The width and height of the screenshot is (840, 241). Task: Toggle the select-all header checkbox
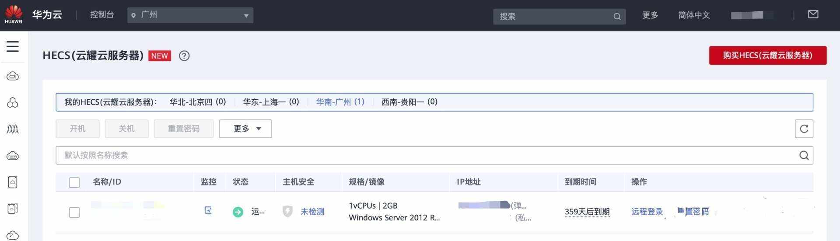pyautogui.click(x=74, y=182)
